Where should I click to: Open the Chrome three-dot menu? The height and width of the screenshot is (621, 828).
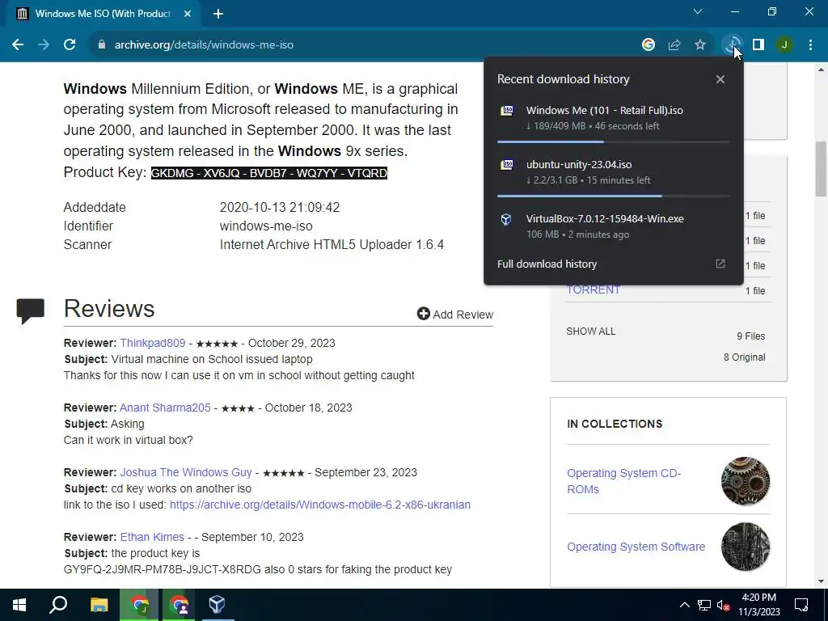[x=810, y=45]
